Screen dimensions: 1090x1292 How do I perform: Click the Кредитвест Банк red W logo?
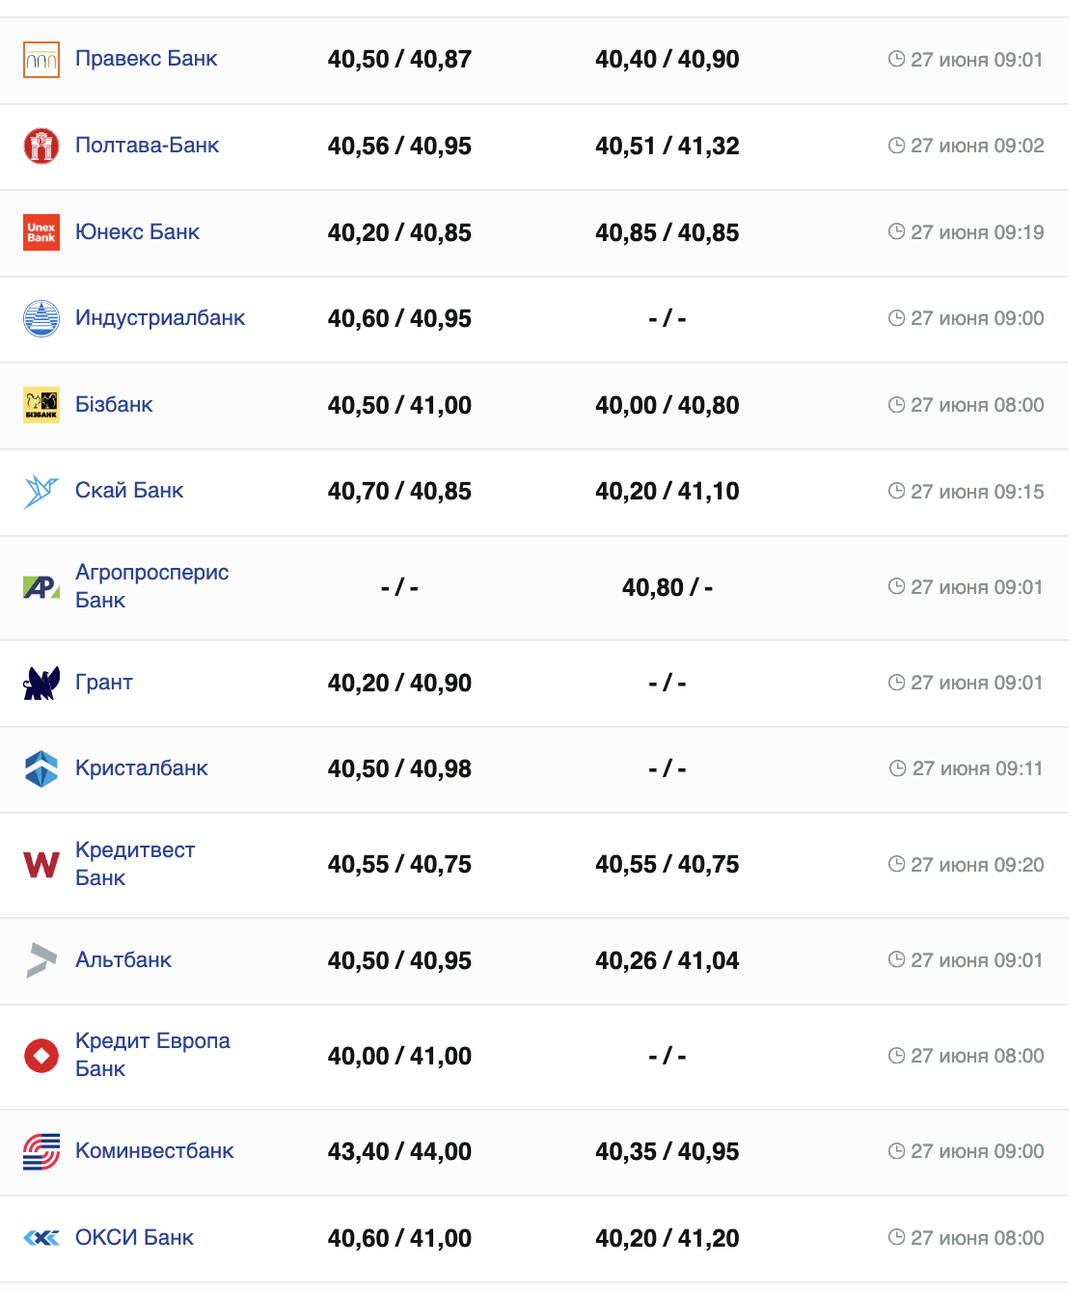[41, 864]
